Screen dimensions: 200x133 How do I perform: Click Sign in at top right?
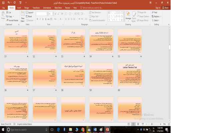(x=158, y=7)
